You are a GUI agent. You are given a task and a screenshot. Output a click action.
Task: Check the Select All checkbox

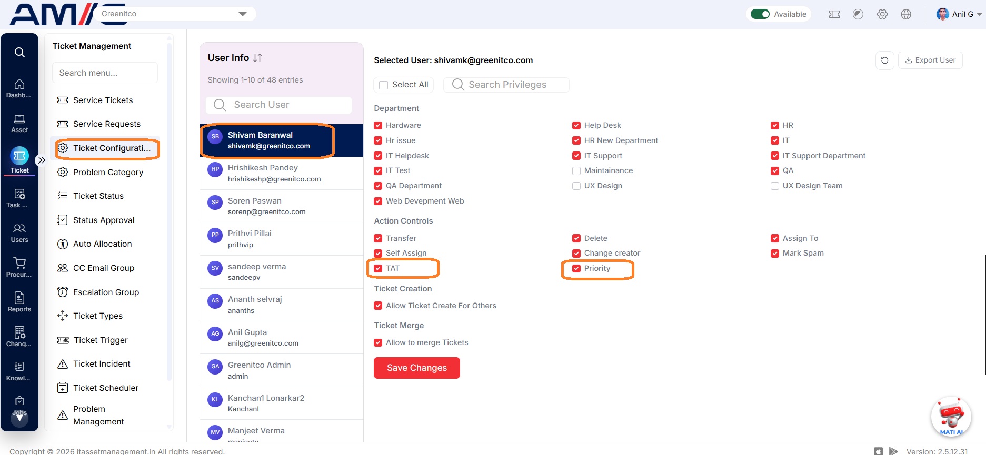click(384, 85)
